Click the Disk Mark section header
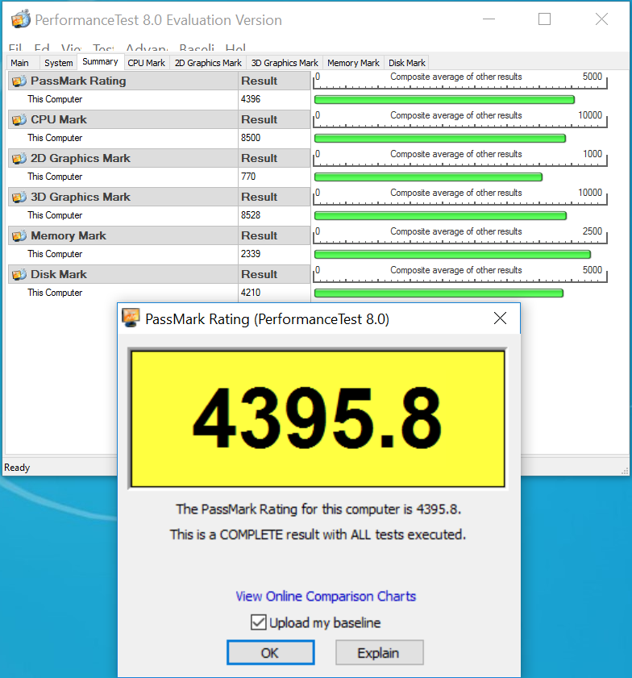 (123, 275)
